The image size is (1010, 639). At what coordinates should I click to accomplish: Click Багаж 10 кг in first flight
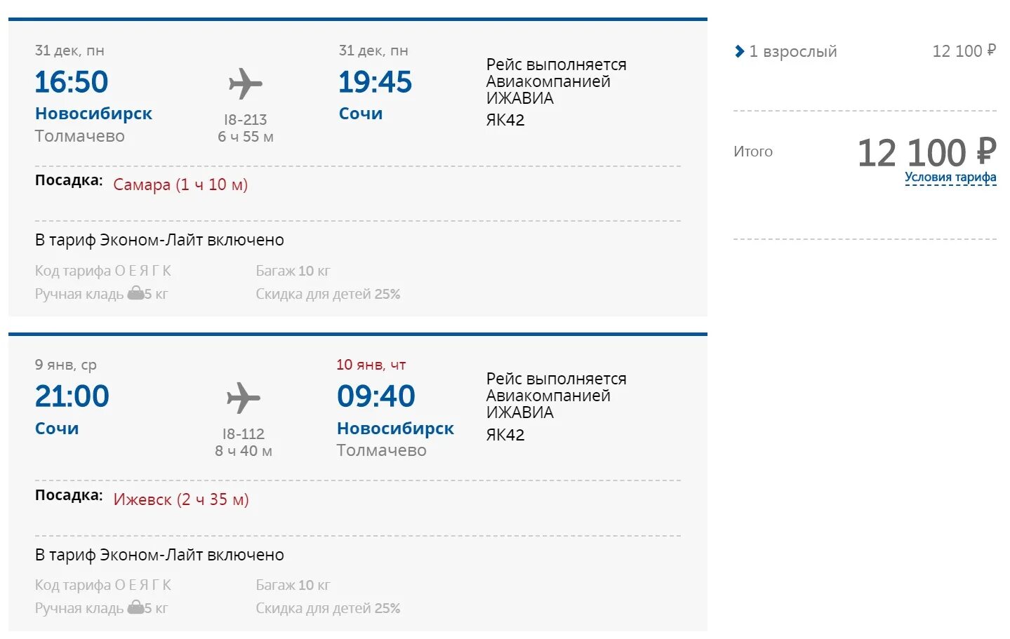(x=293, y=271)
